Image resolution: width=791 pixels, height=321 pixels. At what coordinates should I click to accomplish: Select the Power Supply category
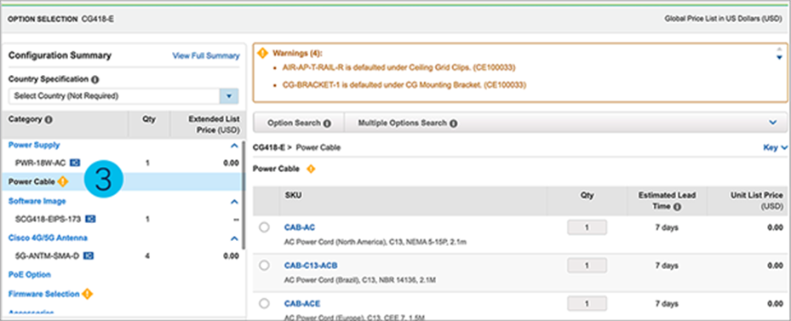34,145
